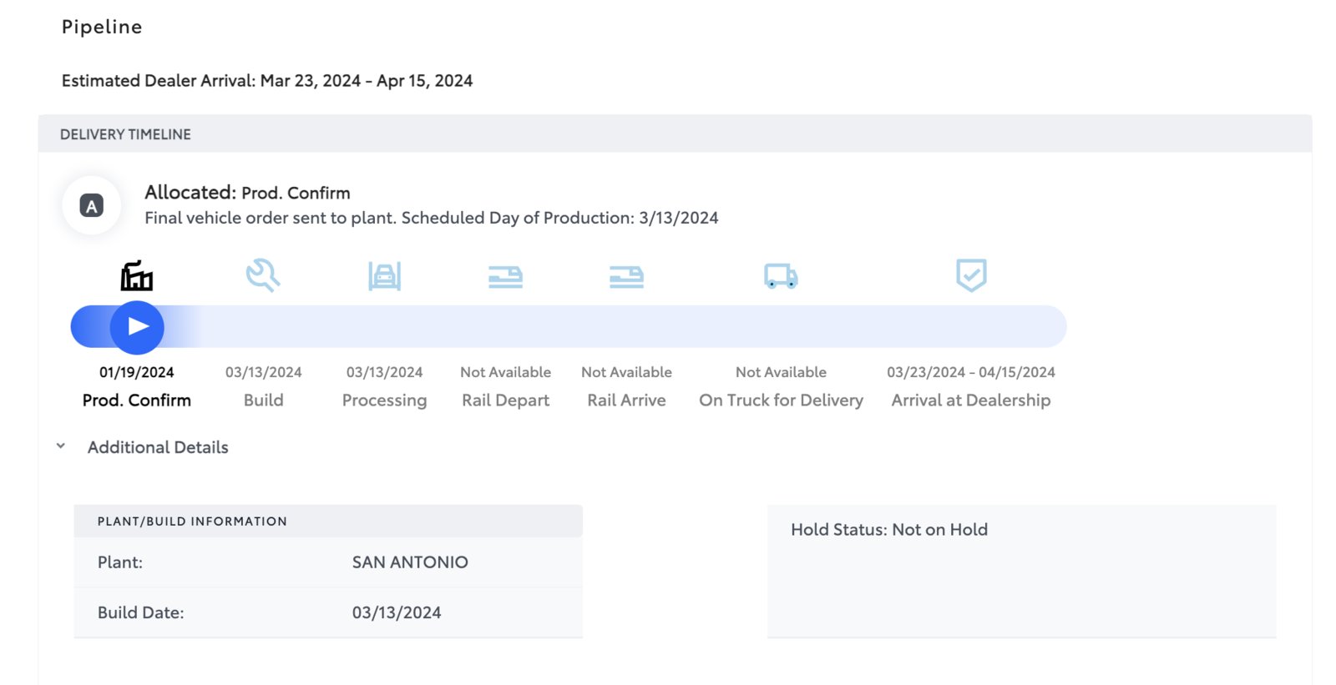Image resolution: width=1336 pixels, height=685 pixels.
Task: Click the SAN ANTONIO plant value
Action: (410, 562)
